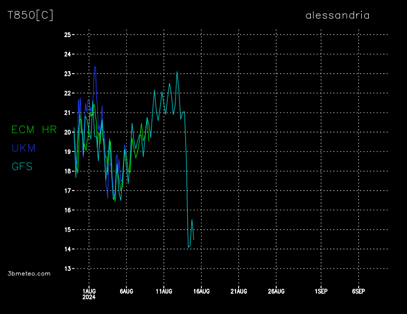Select the 26AUG date tick label
Image resolution: width=407 pixels, height=314 pixels.
point(276,291)
